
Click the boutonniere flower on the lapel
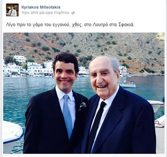[x=83, y=105]
